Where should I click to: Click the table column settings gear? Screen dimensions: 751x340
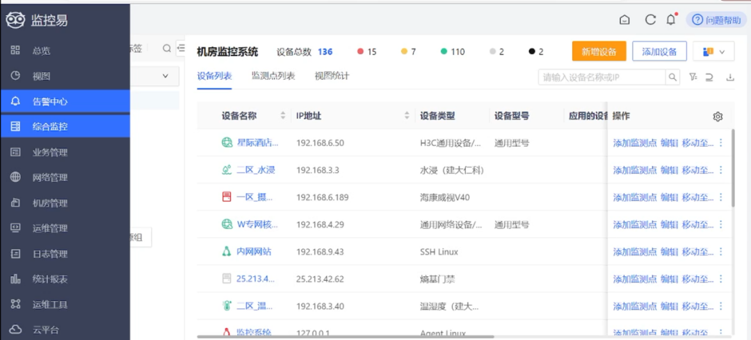point(718,116)
